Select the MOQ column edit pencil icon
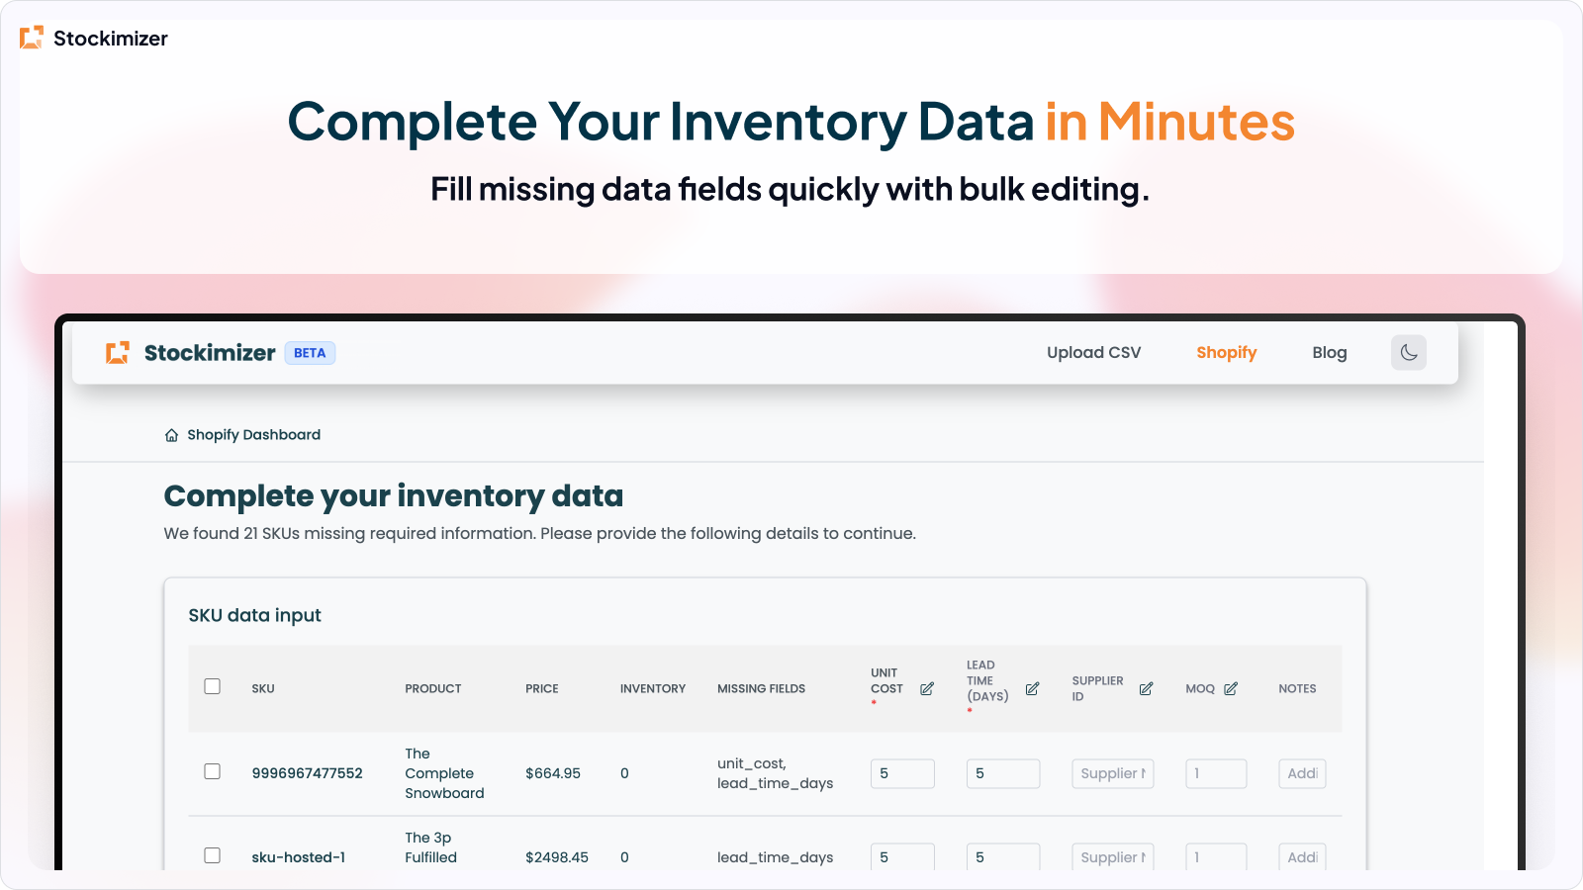1583x890 pixels. click(x=1232, y=688)
